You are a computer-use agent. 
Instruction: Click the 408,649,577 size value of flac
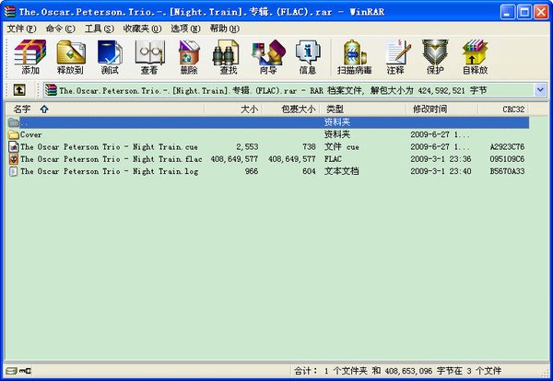tap(234, 159)
